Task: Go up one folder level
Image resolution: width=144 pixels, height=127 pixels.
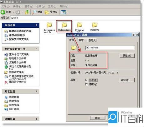Action: 27,12
